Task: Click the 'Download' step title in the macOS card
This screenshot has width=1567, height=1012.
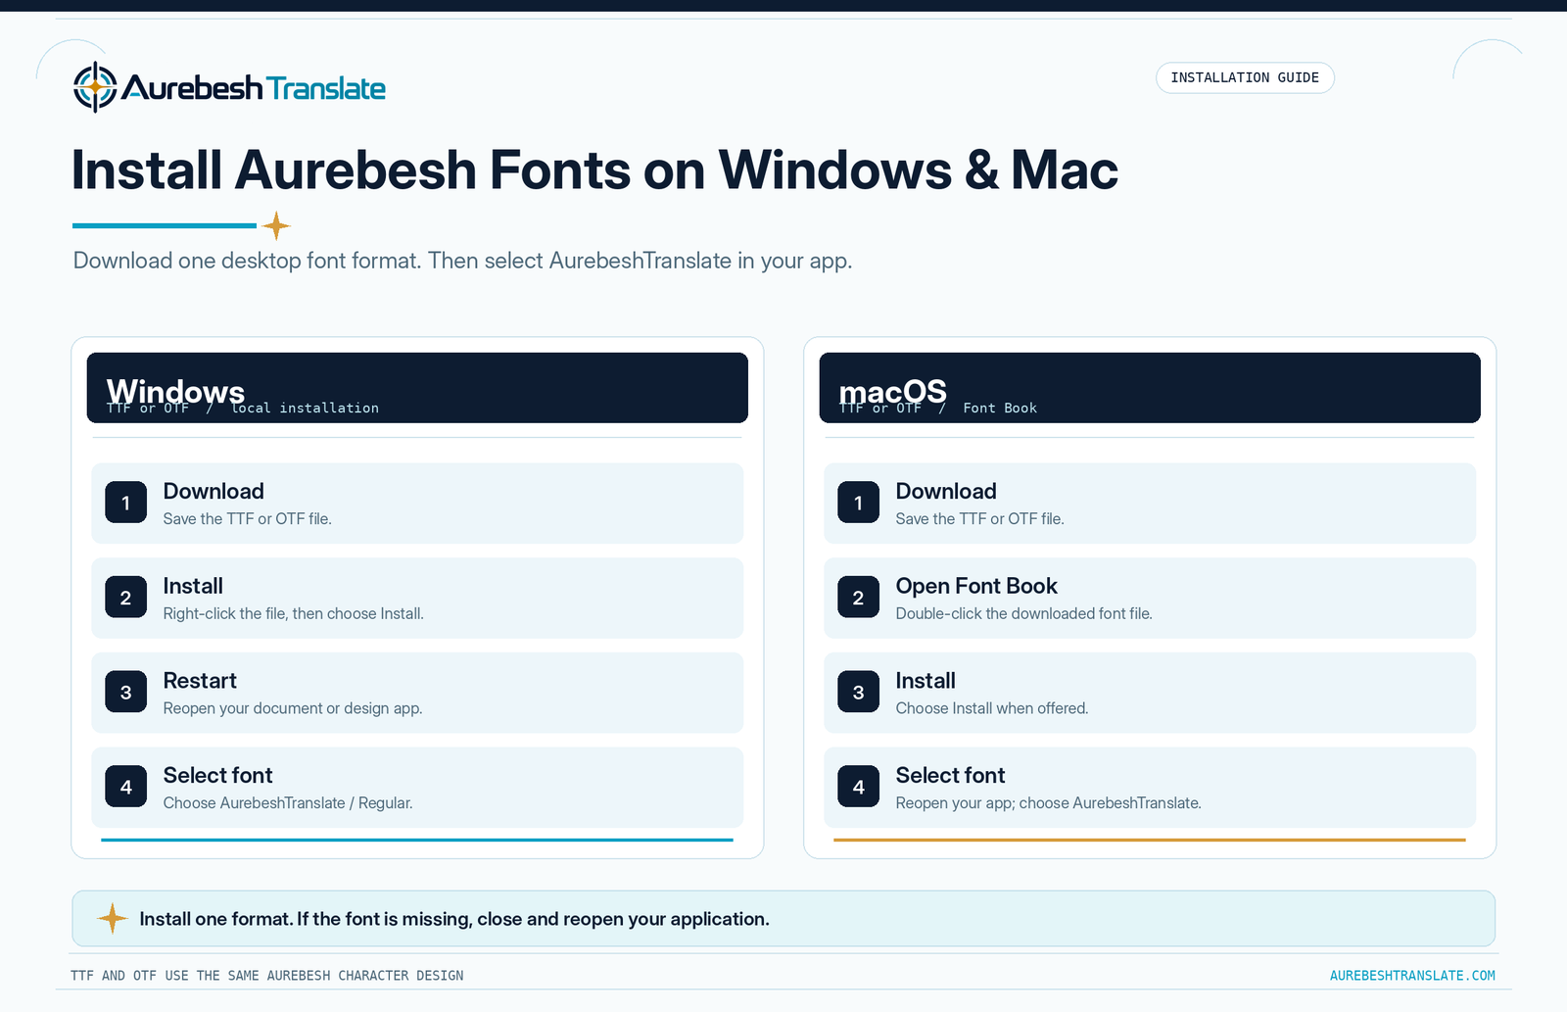Action: (946, 491)
